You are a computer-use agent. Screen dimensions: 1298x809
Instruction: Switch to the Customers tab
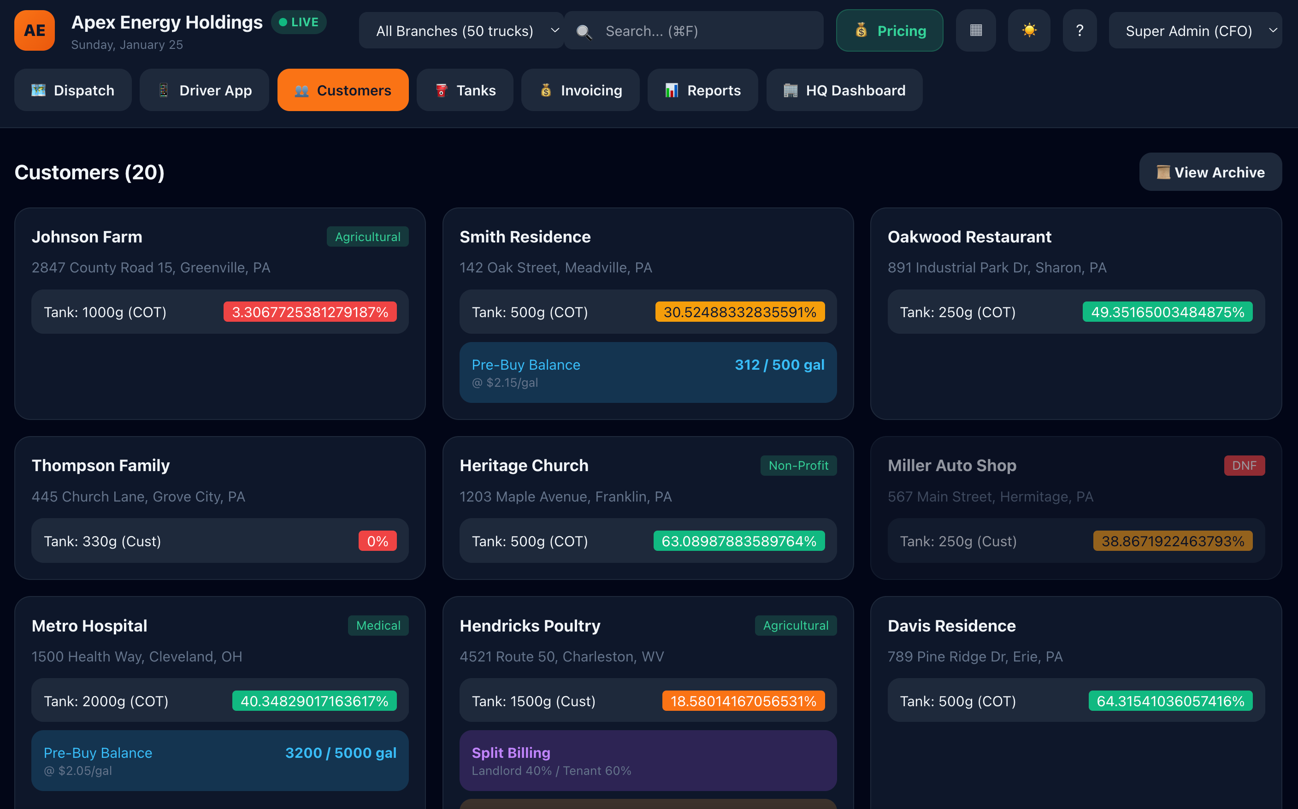(342, 90)
